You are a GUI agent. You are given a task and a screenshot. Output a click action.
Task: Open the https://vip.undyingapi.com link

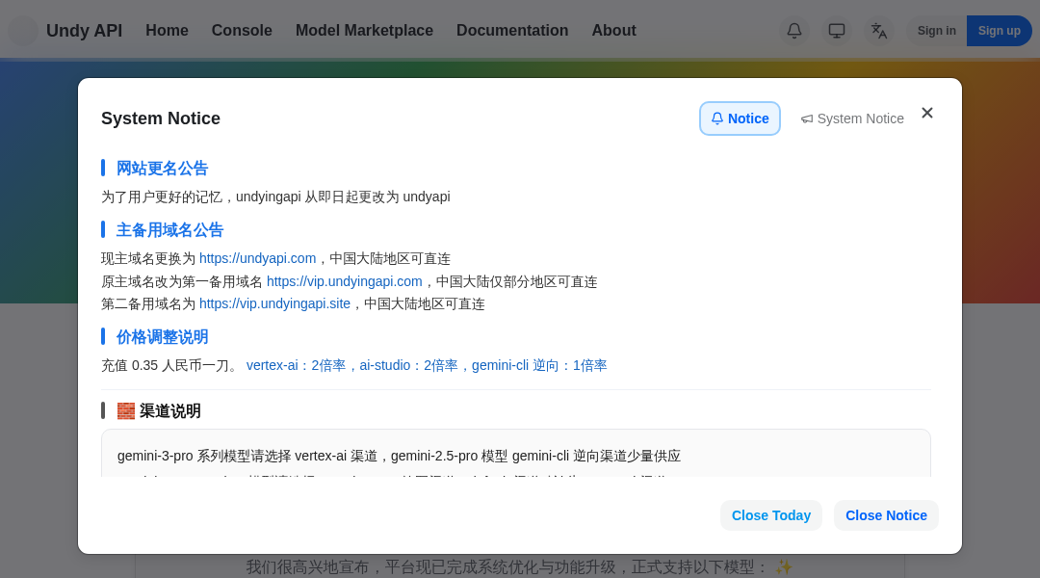(x=344, y=281)
